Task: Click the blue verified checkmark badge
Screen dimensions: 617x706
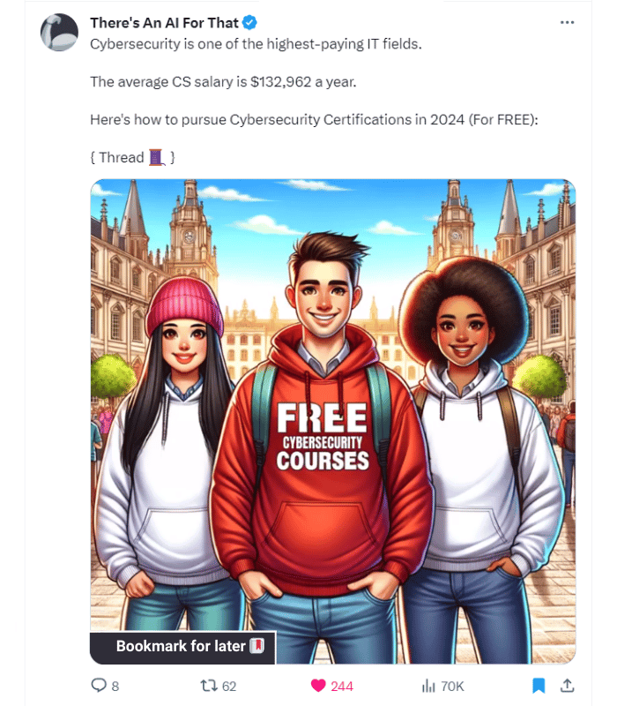Action: [249, 23]
